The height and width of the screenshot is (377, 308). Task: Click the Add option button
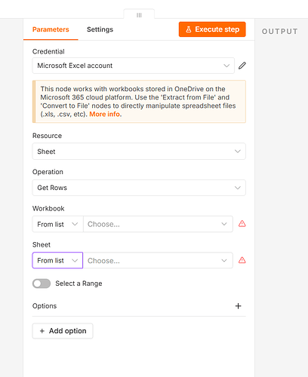(x=63, y=331)
